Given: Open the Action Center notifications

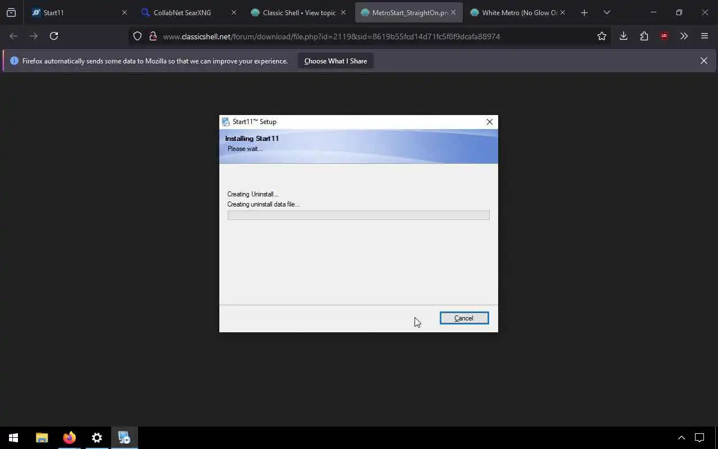Looking at the screenshot, I should 699,438.
